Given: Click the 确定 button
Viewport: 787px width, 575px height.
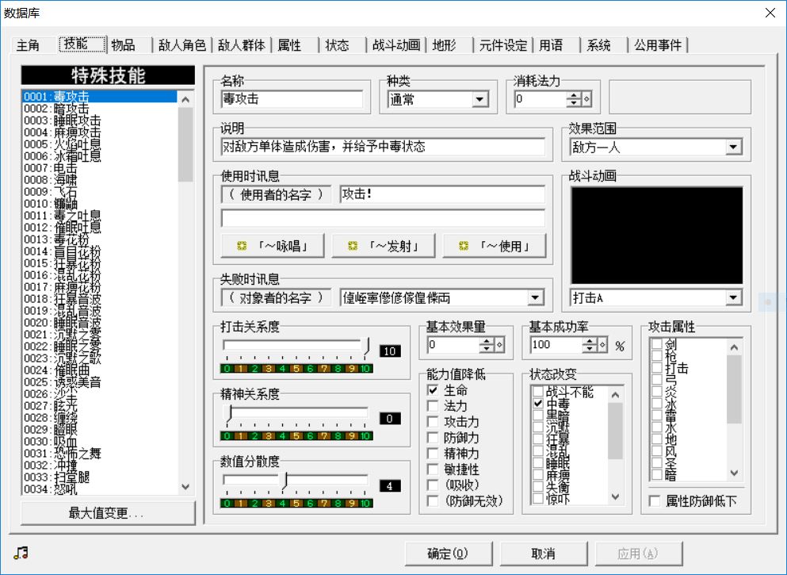Looking at the screenshot, I should point(448,554).
